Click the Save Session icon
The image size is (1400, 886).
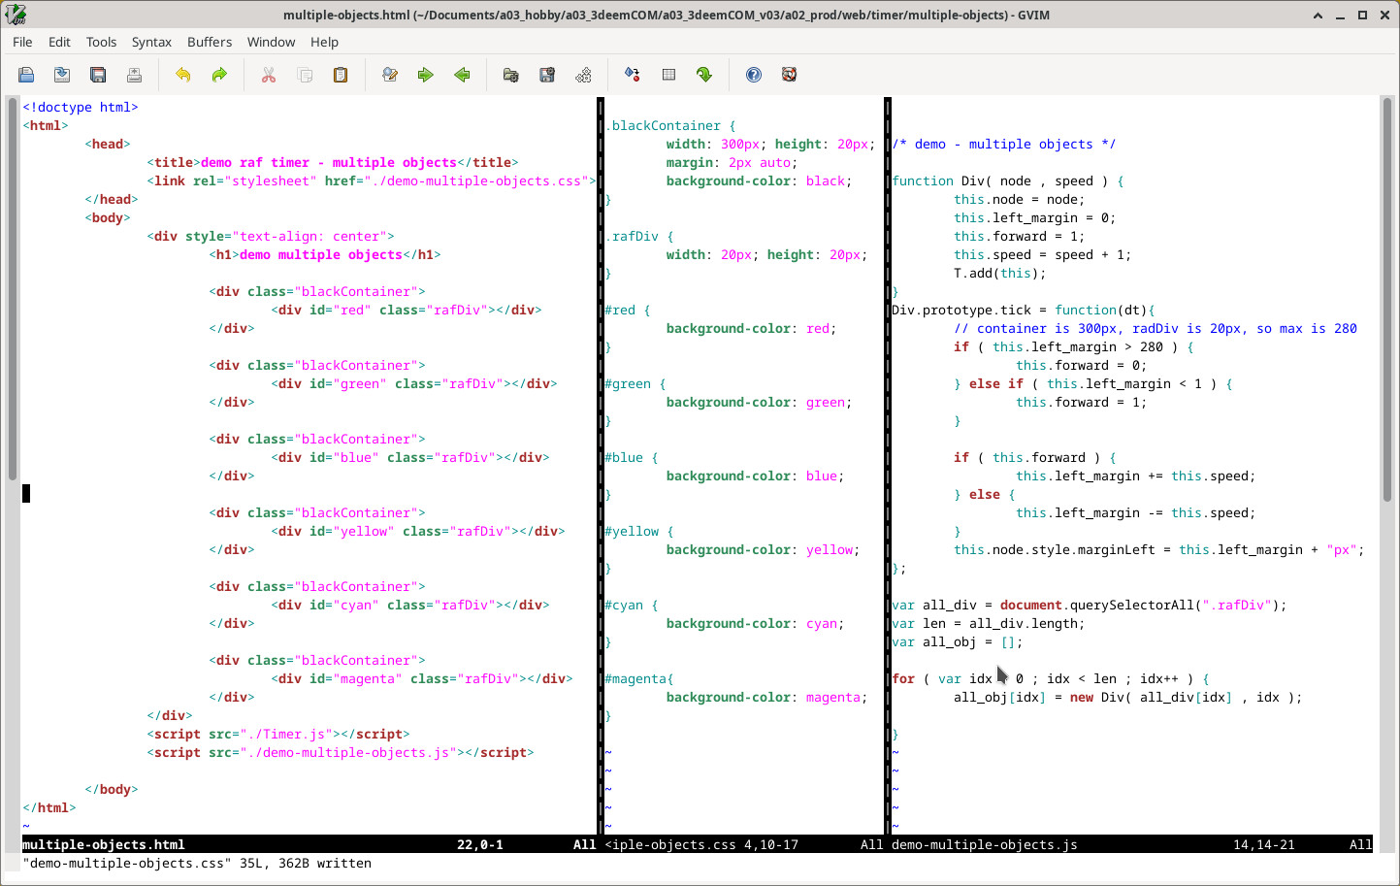547,75
